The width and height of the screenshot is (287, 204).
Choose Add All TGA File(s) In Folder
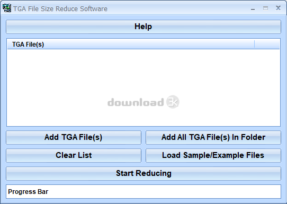coord(213,137)
